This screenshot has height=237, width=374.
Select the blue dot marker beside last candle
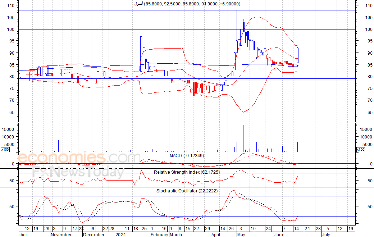297,65
